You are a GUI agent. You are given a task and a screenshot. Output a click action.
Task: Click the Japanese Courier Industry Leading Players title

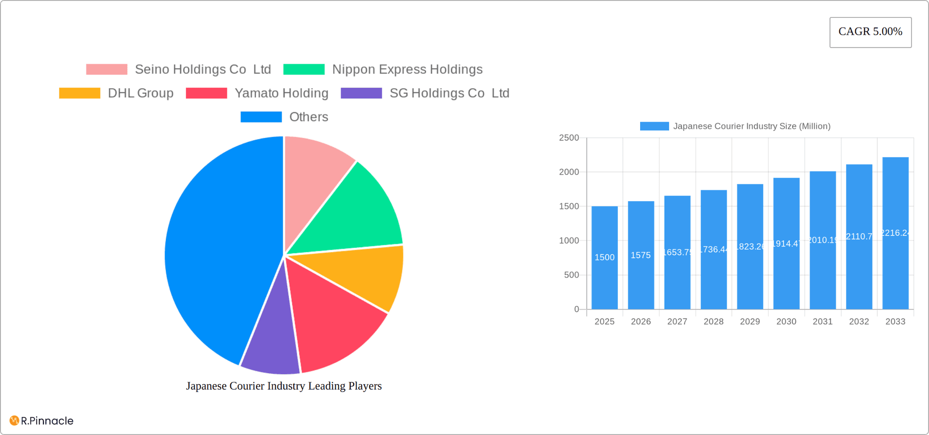[x=284, y=386]
